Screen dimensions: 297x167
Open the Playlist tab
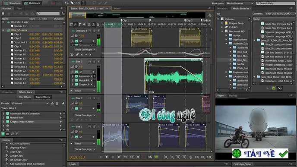pyautogui.click(x=233, y=96)
